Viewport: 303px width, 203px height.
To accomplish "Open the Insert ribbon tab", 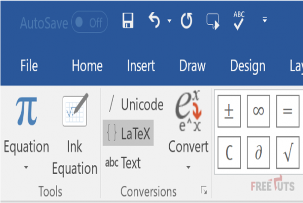I will tap(141, 66).
